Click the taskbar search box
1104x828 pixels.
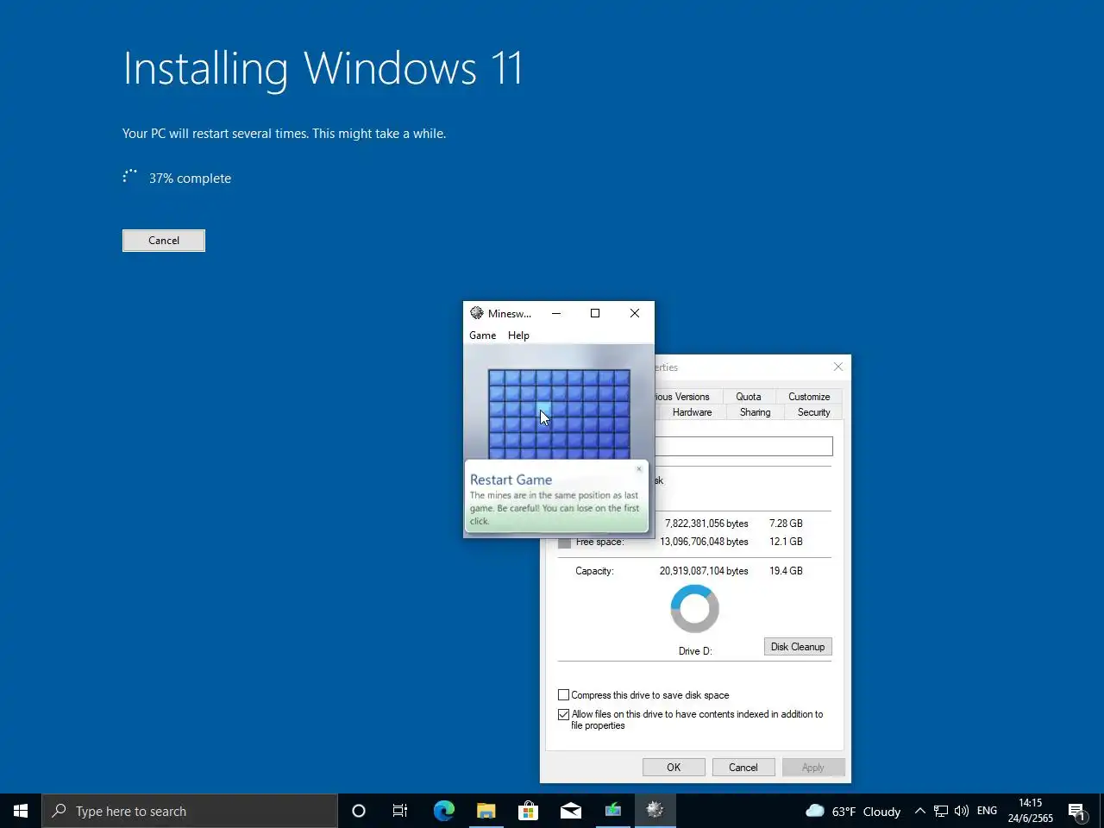(x=190, y=811)
